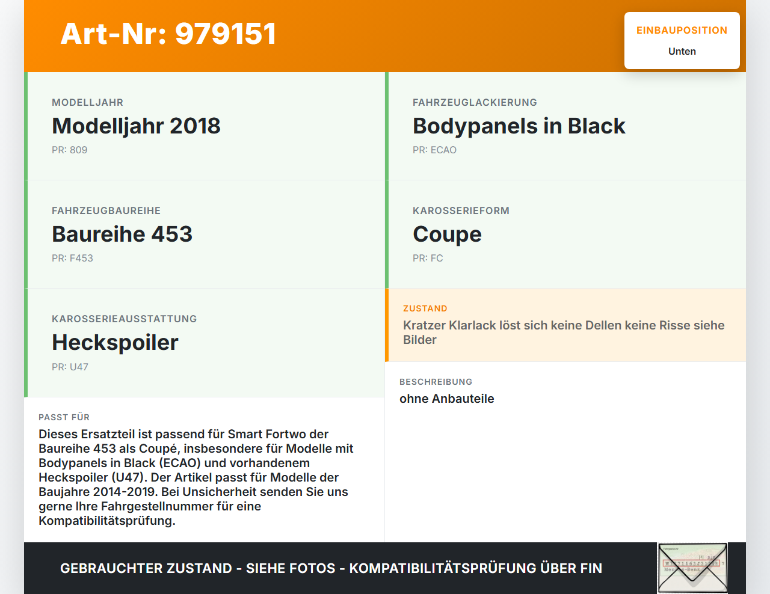Screen dimensions: 770x594
Task: Click the PASST FÜR section label
Action: coord(64,417)
